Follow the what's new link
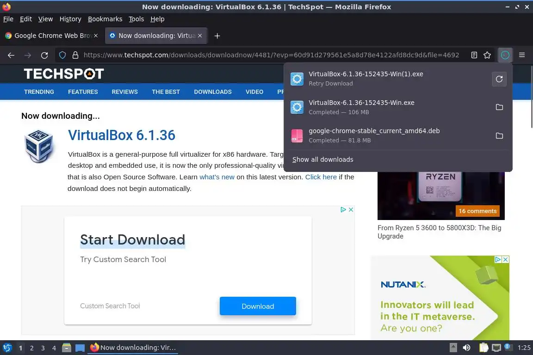 point(217,177)
